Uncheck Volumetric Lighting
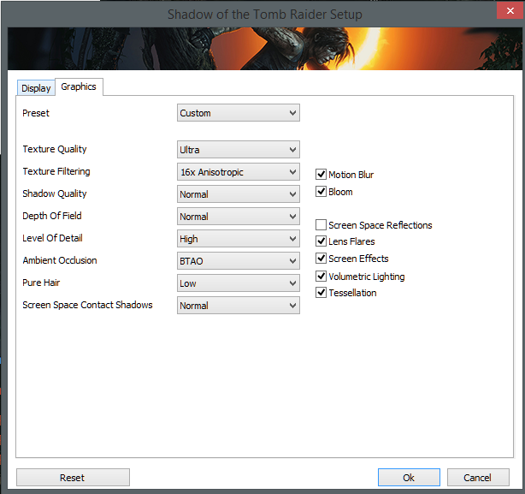This screenshot has width=525, height=494. (x=321, y=277)
